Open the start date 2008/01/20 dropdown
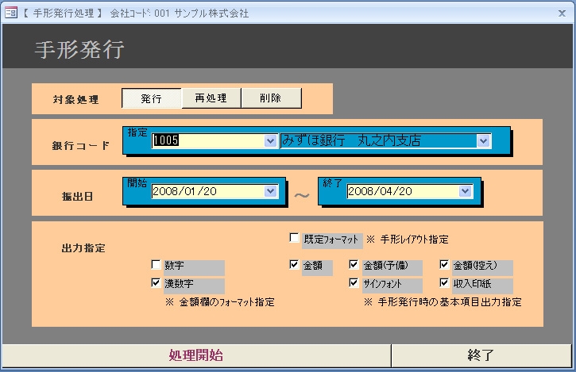Screen dimensions: 576x372 271,191
